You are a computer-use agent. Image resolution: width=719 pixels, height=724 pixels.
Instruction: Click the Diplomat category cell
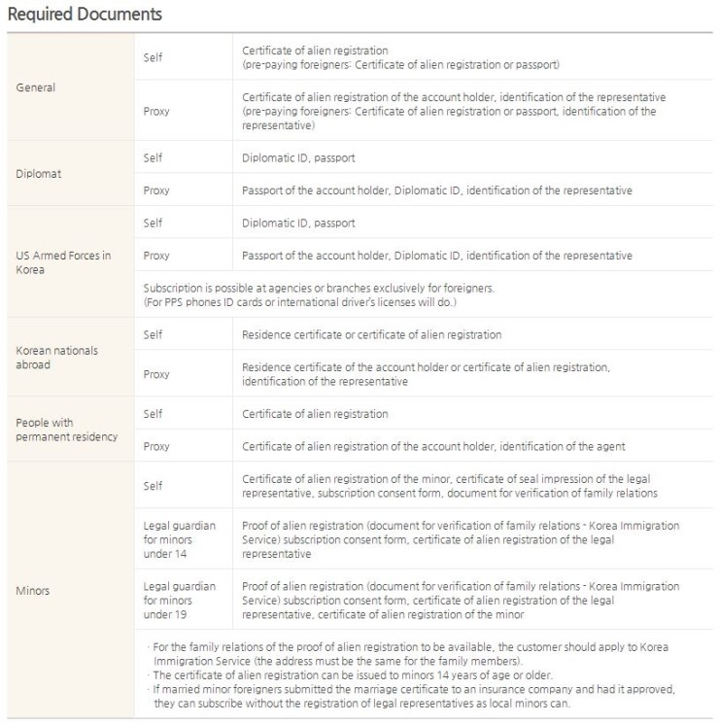(71, 173)
